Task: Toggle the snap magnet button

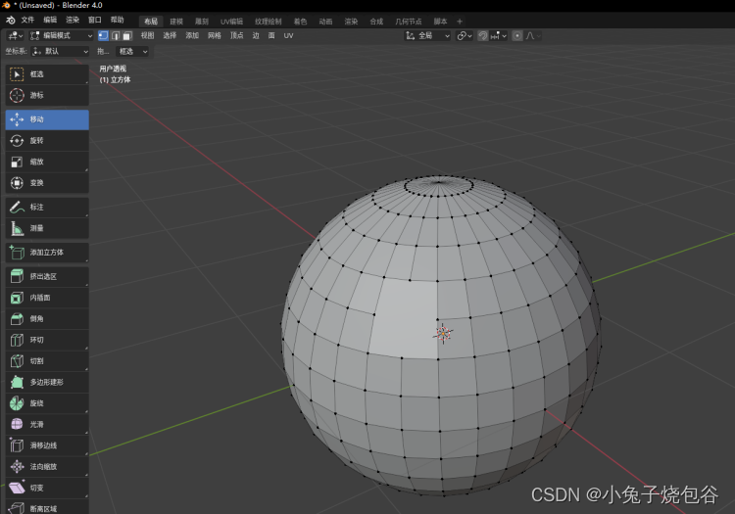Action: click(x=483, y=35)
